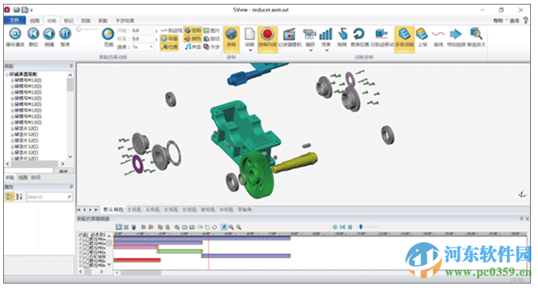
Task: Switch to the View (视图) ribbon tab
Action: click(35, 21)
